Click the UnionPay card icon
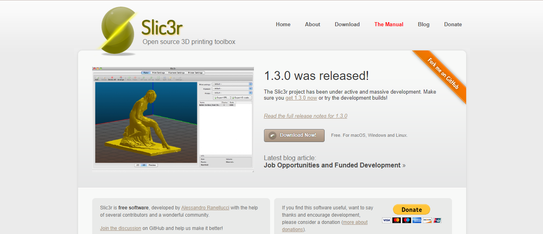The height and width of the screenshot is (234, 543). [437, 220]
